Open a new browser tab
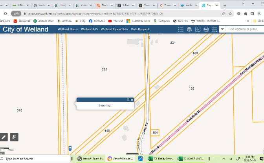The height and width of the screenshot is (163, 264). coord(225,5)
